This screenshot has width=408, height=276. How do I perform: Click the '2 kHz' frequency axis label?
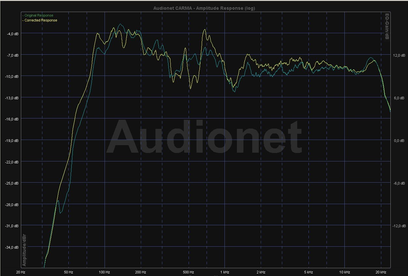click(x=261, y=272)
